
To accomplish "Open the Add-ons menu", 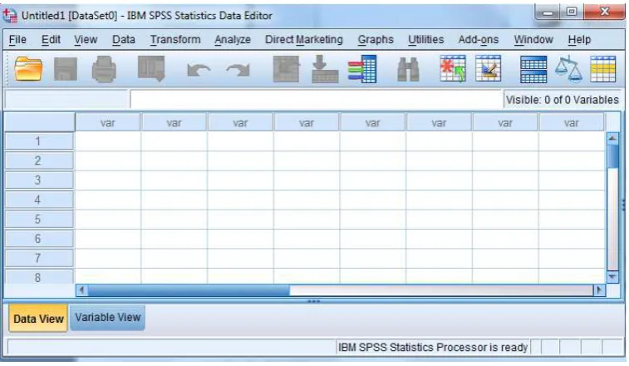I will click(x=478, y=39).
